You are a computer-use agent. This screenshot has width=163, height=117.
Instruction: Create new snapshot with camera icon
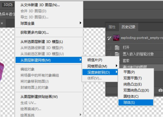(x=160, y=90)
